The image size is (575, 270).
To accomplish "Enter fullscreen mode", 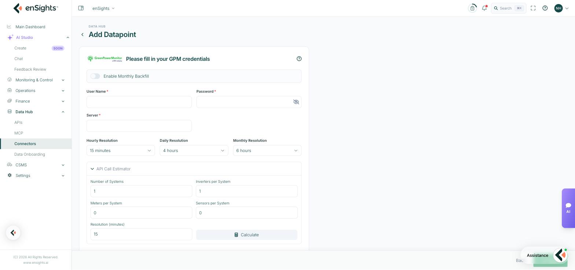I will click(x=533, y=8).
